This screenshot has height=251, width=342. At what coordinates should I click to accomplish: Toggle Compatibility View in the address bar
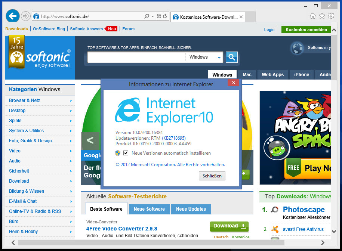tap(159, 16)
